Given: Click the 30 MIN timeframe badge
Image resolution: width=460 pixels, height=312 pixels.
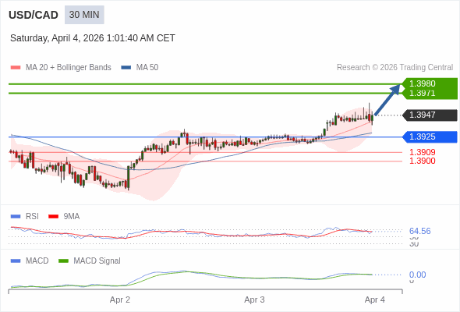Looking at the screenshot, I should [84, 15].
